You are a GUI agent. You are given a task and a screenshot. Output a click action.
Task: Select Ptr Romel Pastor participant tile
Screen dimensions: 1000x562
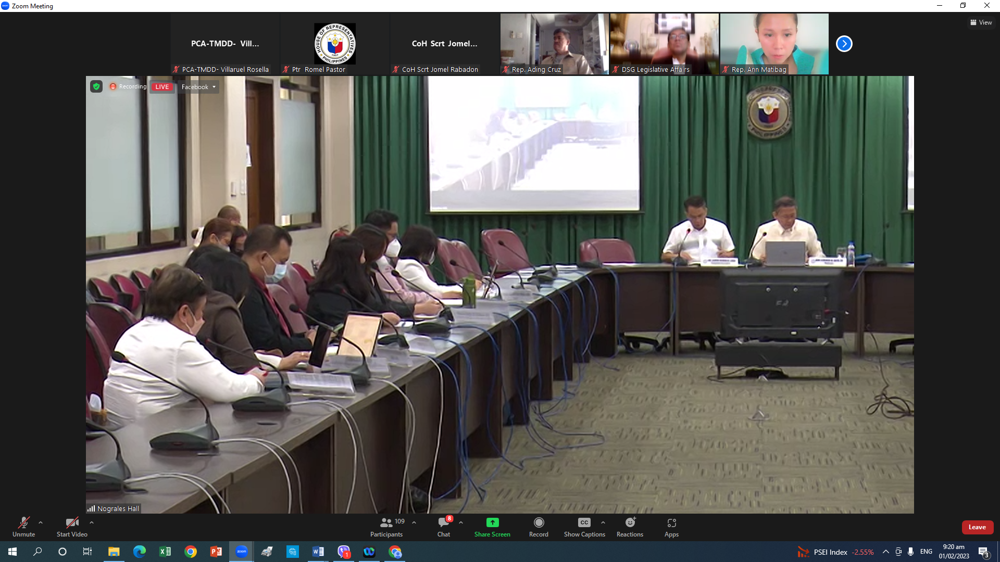(334, 44)
